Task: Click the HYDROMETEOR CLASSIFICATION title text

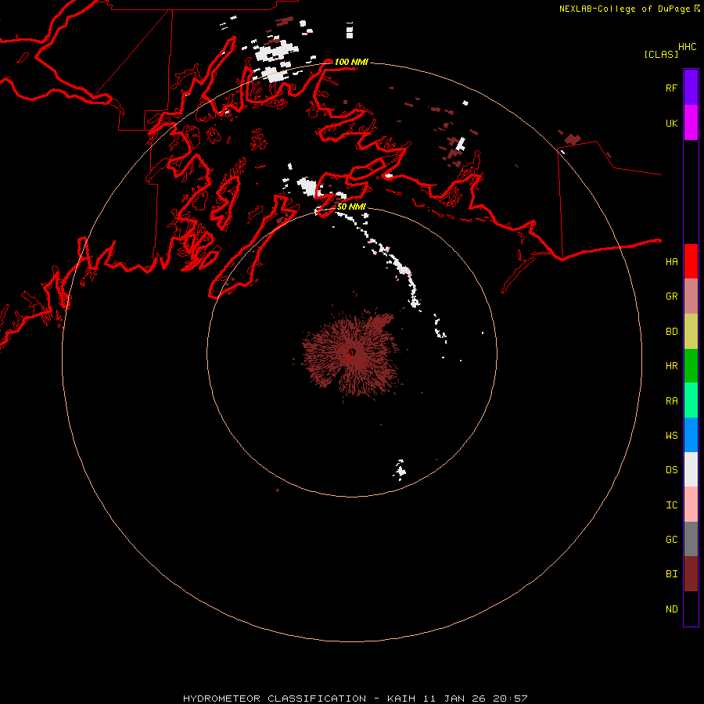Action: [275, 699]
